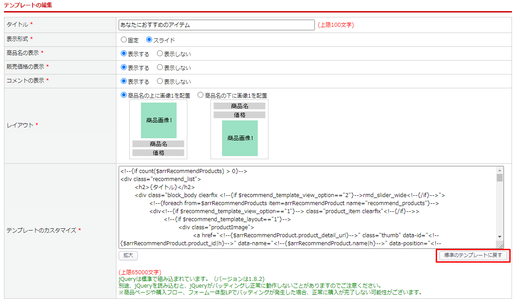Choose 表示しない for コメントの表示
The width and height of the screenshot is (516, 301).
[x=160, y=81]
